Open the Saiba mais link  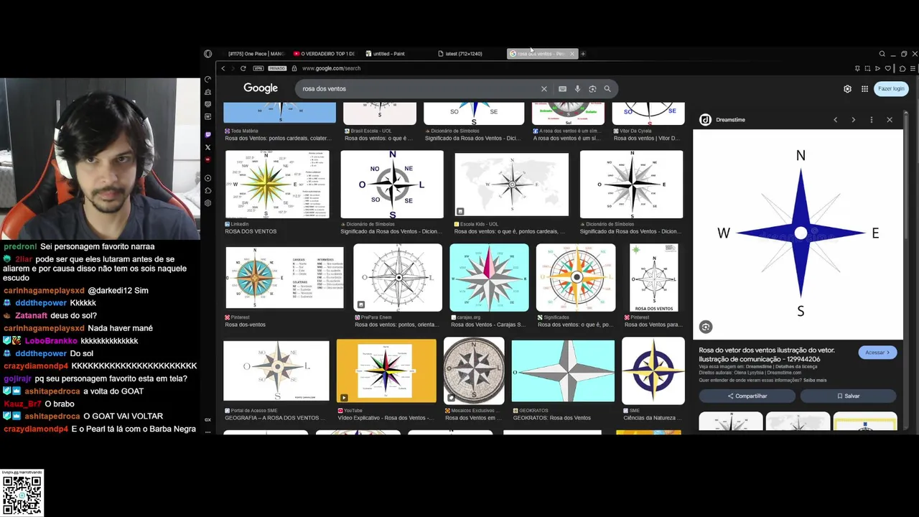tap(815, 380)
